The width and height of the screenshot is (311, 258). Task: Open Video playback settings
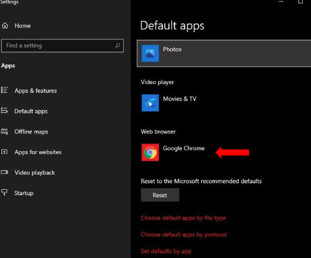[x=34, y=173]
